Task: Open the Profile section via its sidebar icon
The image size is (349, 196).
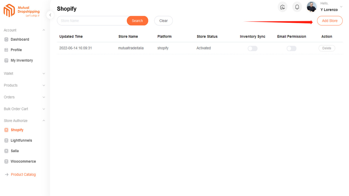Action: click(x=6, y=50)
